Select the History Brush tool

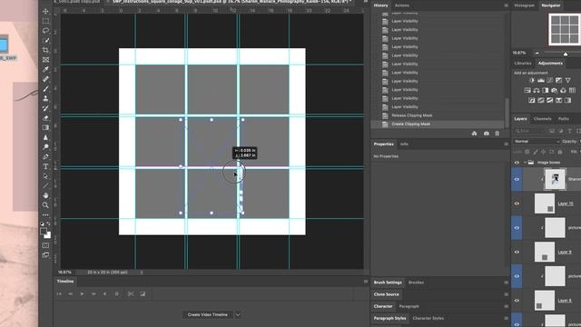pos(45,108)
